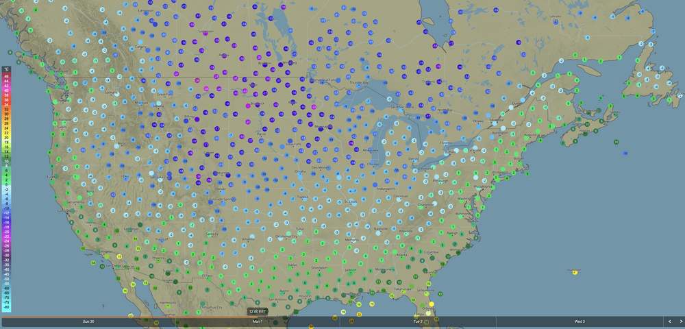Click the Knoxville city label

point(406,231)
